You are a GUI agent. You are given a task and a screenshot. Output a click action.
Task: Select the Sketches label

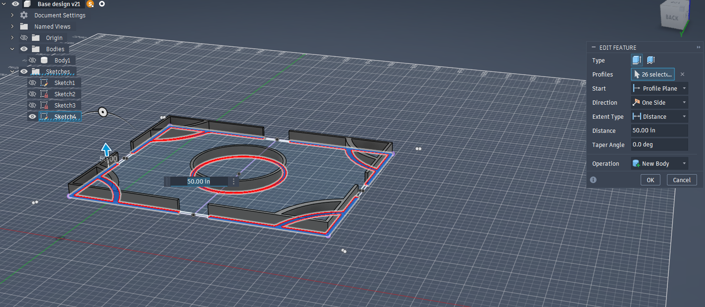pyautogui.click(x=58, y=72)
